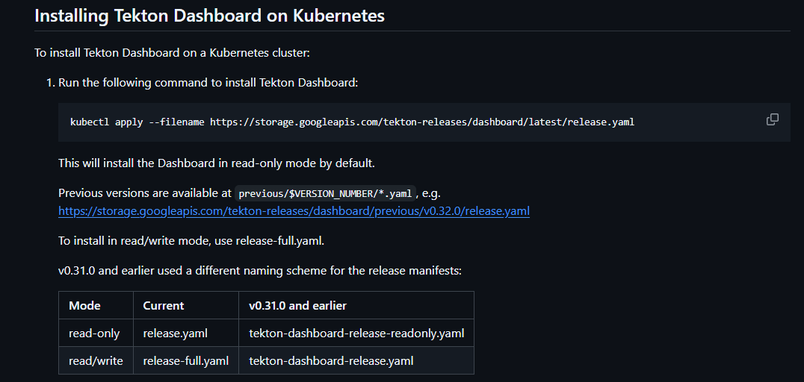The height and width of the screenshot is (382, 804).
Task: Click inside the kubectl apply code block
Action: tap(424, 122)
